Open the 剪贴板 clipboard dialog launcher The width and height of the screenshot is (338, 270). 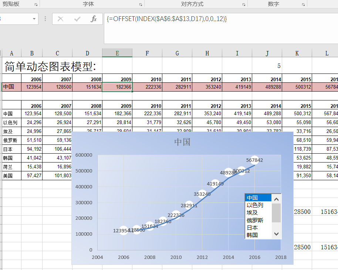pyautogui.click(x=36, y=5)
